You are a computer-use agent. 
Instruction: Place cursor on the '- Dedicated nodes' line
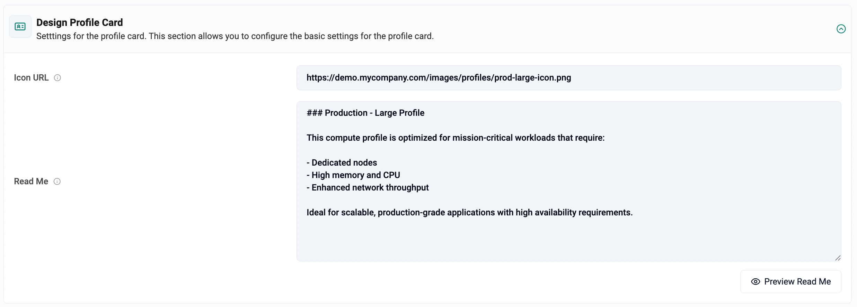coord(342,163)
